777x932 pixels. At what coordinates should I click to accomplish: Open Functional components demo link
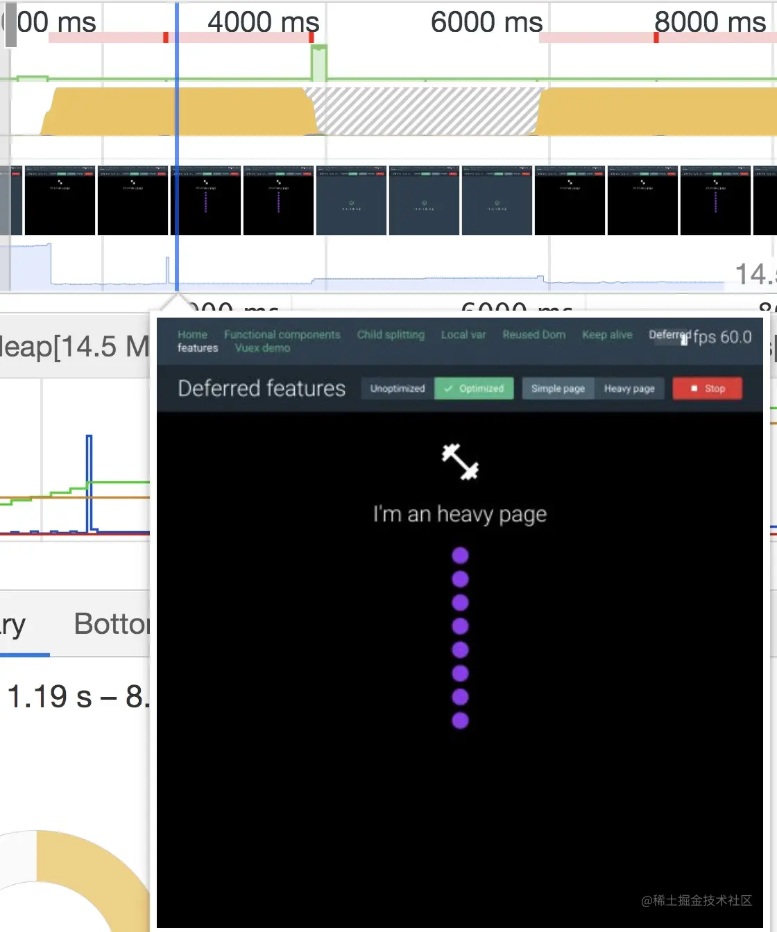pyautogui.click(x=282, y=334)
